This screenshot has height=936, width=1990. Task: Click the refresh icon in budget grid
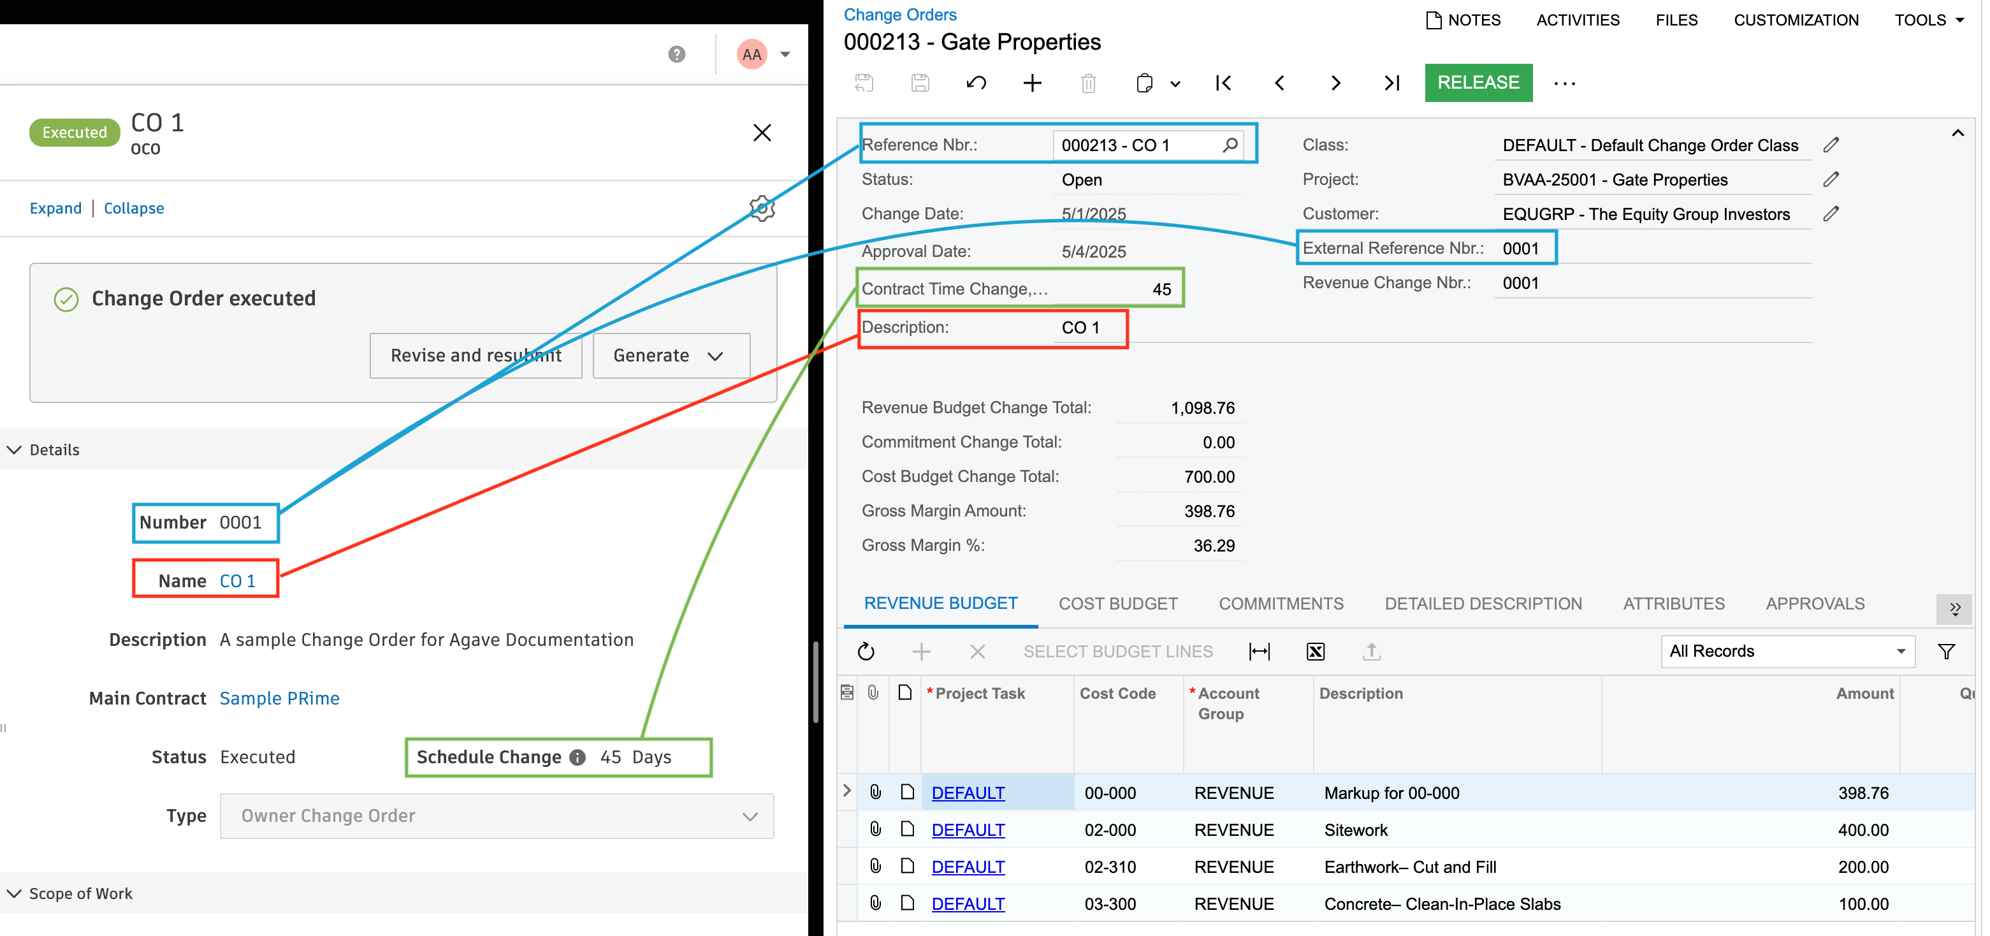click(x=866, y=652)
